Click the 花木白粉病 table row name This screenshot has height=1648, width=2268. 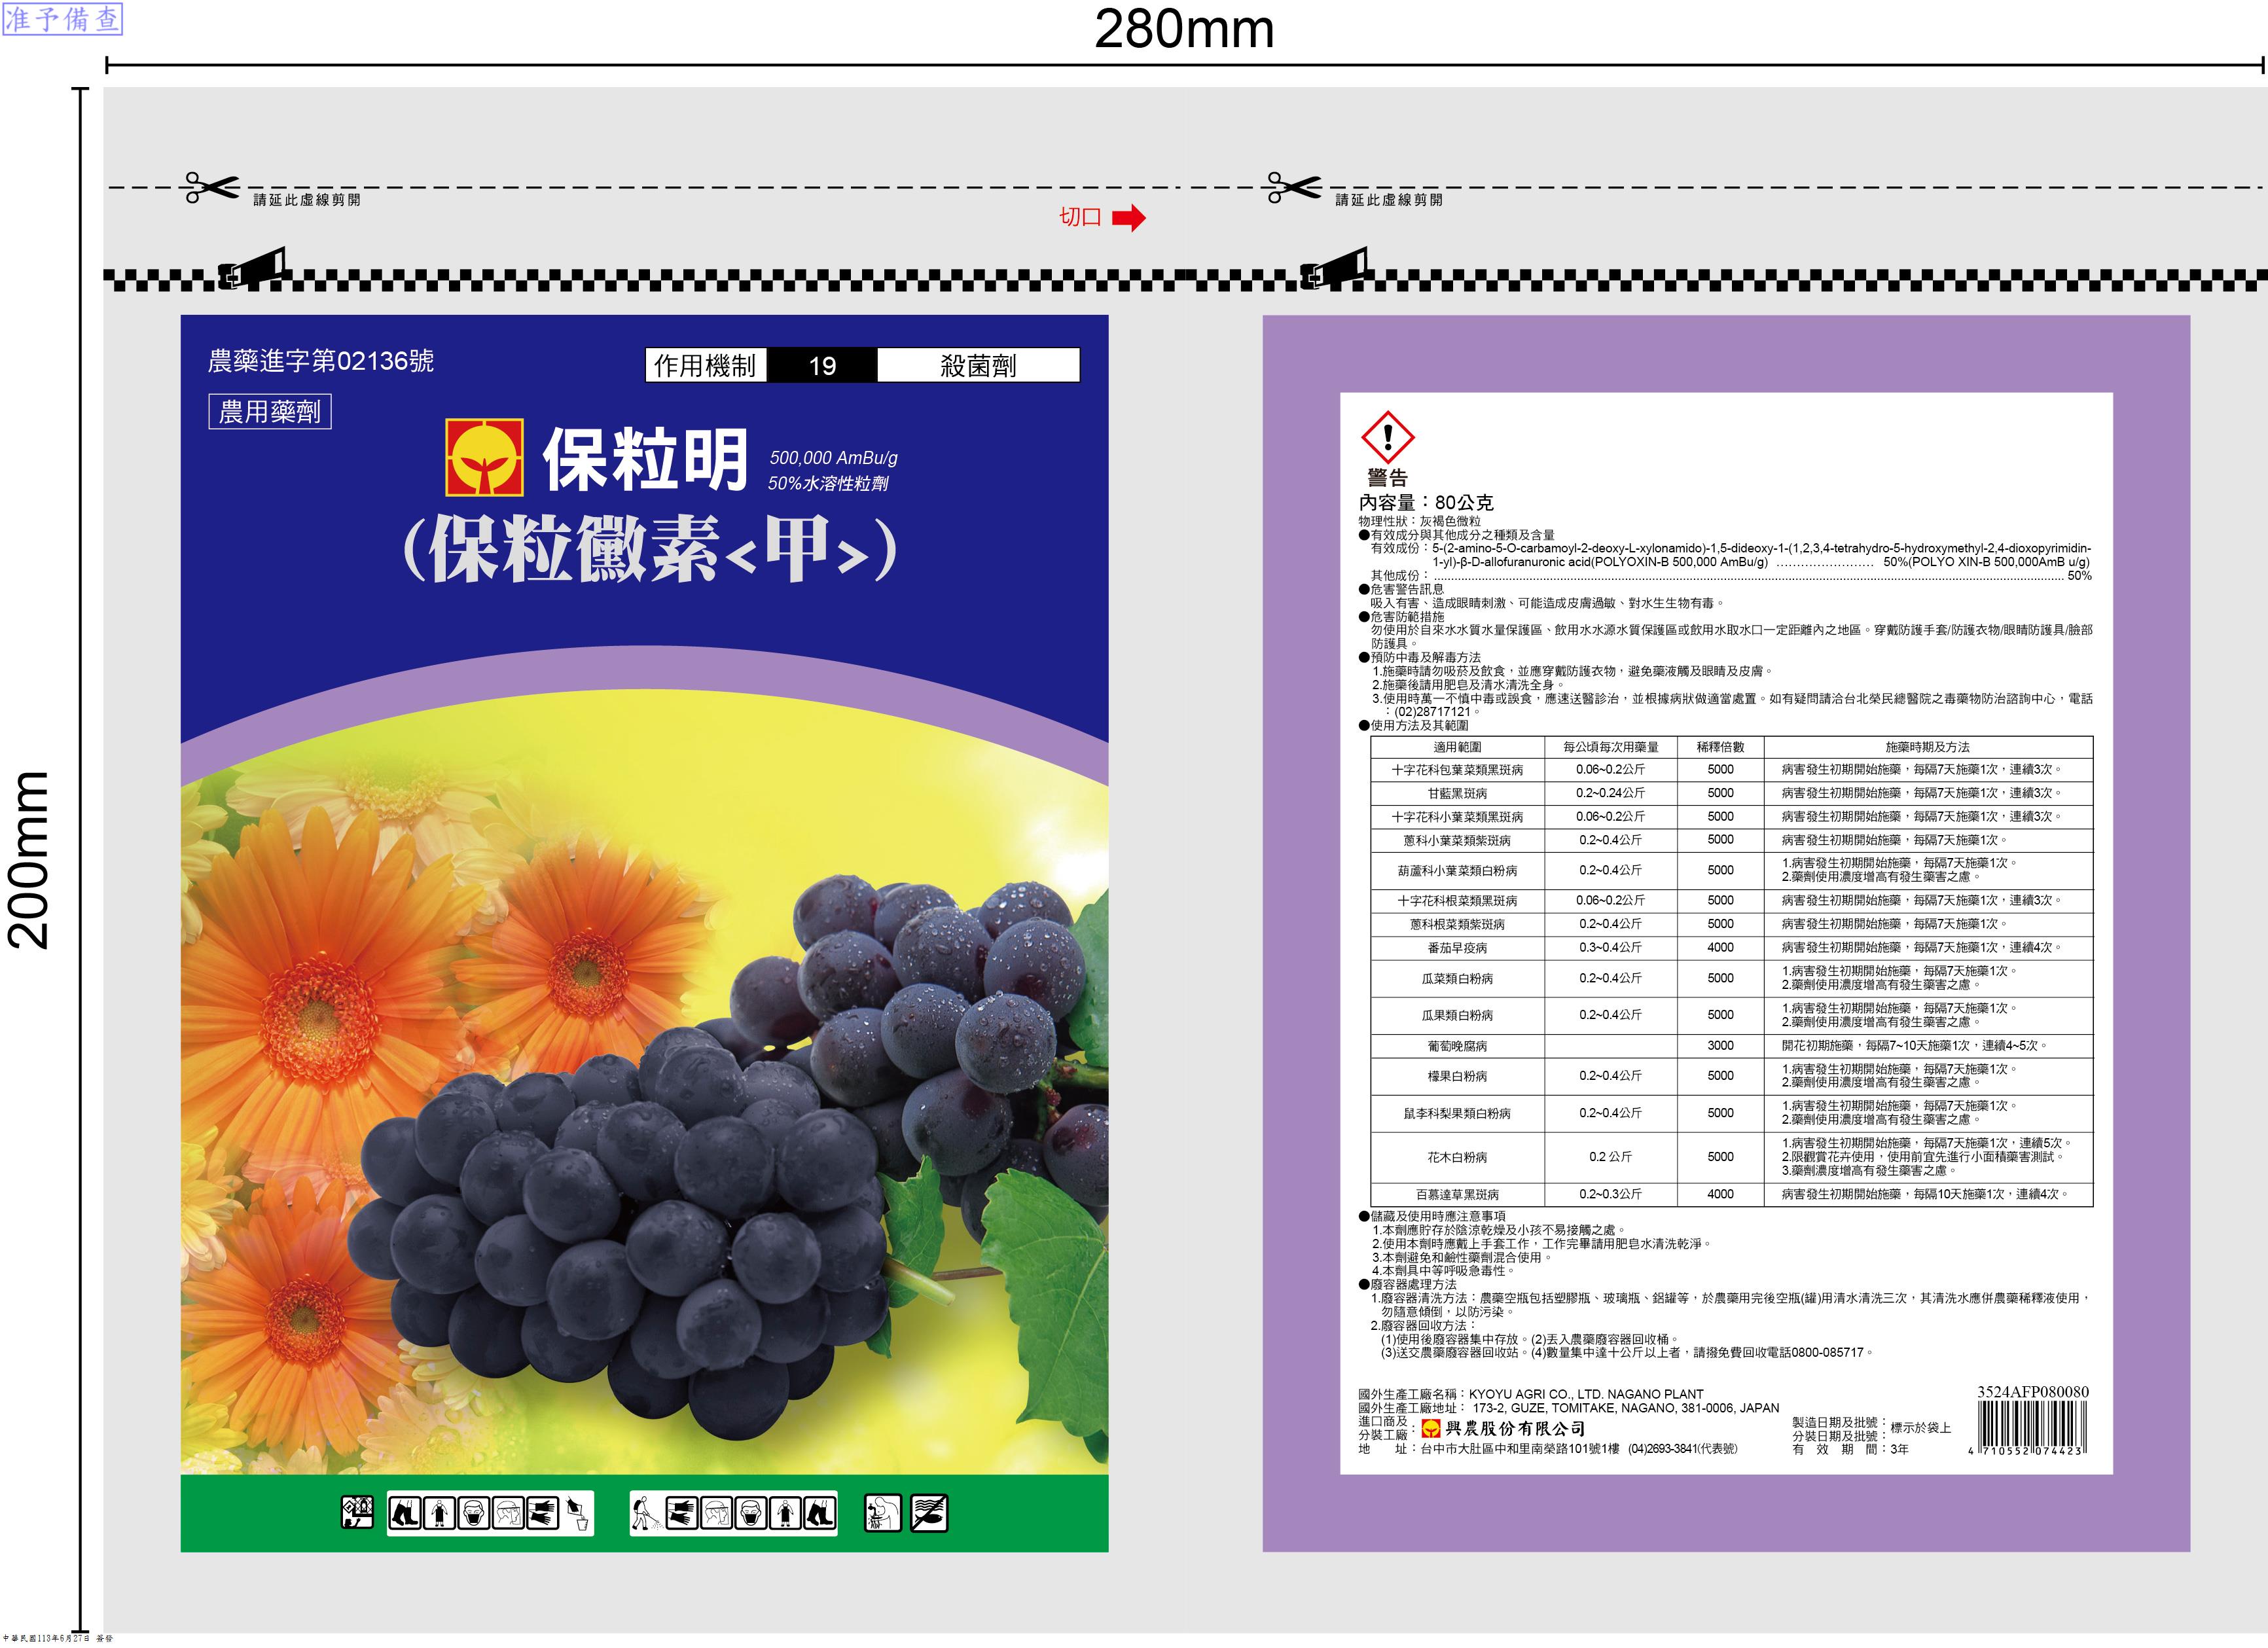[x=1457, y=1157]
